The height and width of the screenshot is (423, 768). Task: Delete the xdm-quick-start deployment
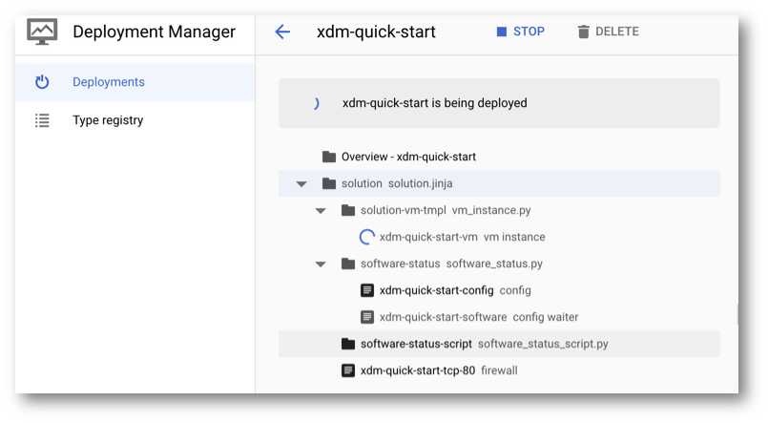(608, 32)
